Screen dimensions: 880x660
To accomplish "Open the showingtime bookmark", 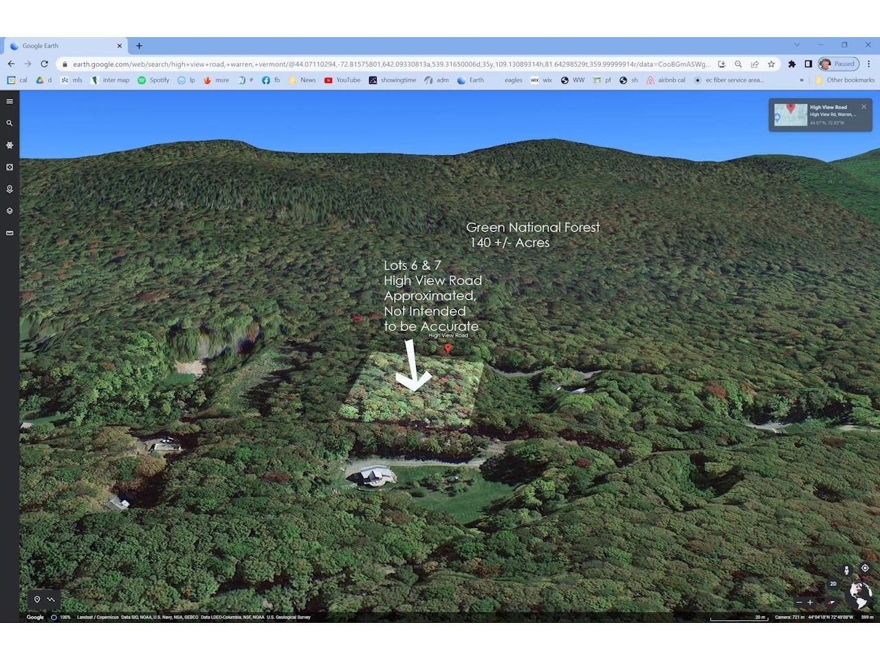I will (x=393, y=80).
